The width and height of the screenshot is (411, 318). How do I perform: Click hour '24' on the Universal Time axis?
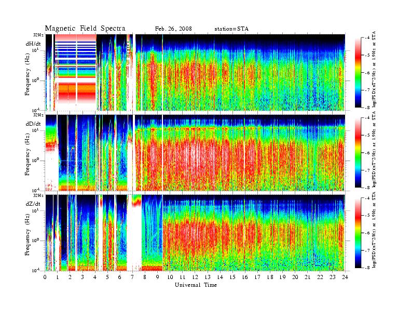click(345, 277)
